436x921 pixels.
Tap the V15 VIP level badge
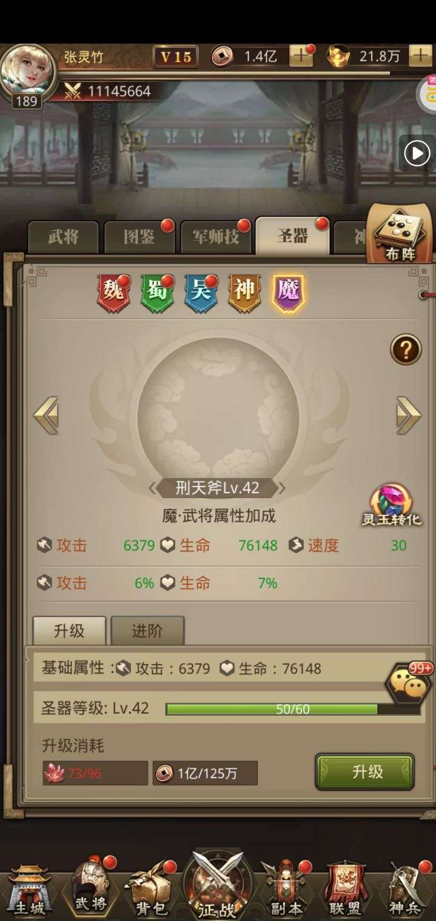click(x=176, y=57)
